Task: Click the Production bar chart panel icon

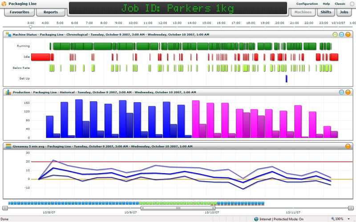Action: click(x=8, y=92)
